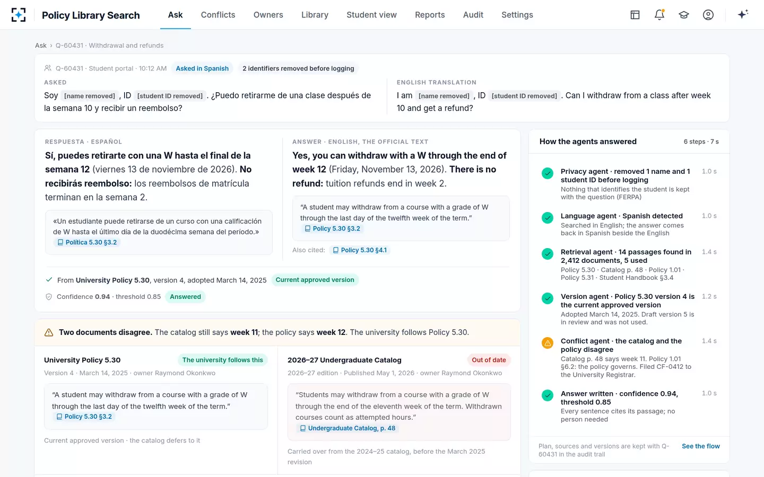Click the Policy Library Search logo icon

click(x=19, y=15)
